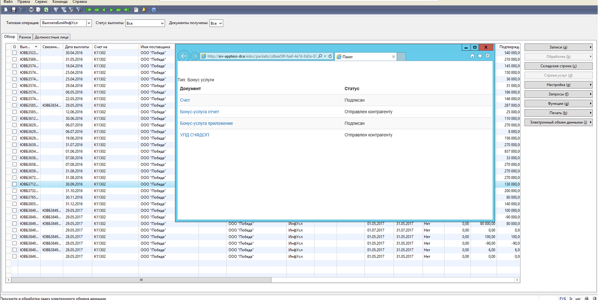
Task: Open the Бонус-услуга отчет document link
Action: (x=199, y=112)
